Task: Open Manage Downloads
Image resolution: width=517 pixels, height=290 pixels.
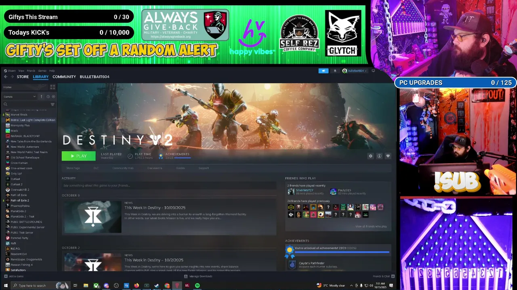Action: (x=198, y=276)
